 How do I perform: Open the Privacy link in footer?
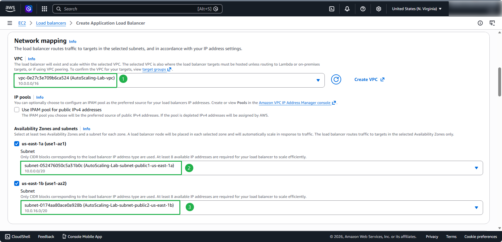(432, 237)
